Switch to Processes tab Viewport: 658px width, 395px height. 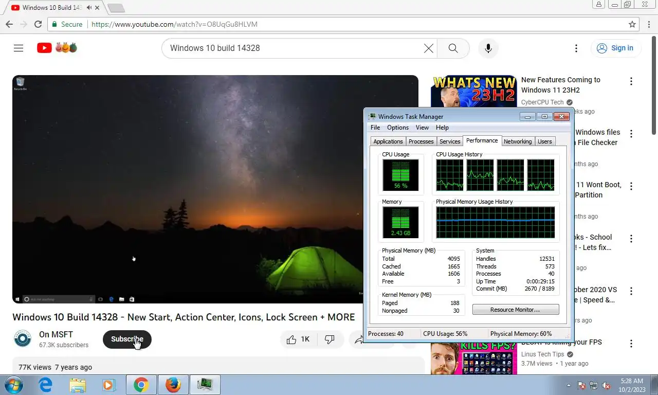coord(421,141)
